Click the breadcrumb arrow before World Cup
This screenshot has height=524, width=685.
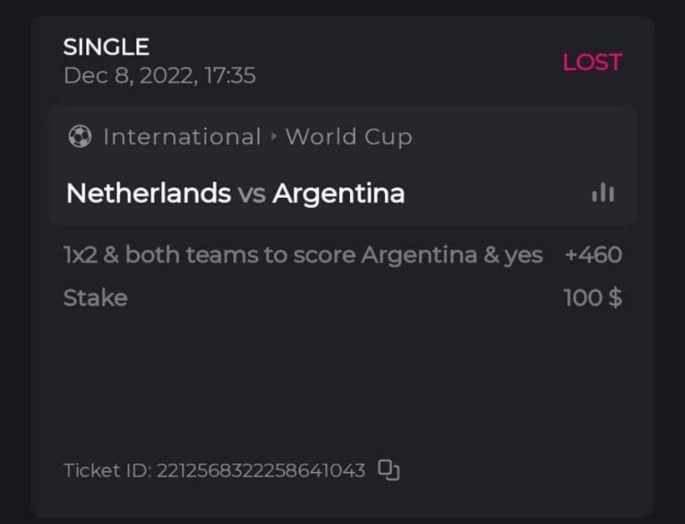click(274, 137)
